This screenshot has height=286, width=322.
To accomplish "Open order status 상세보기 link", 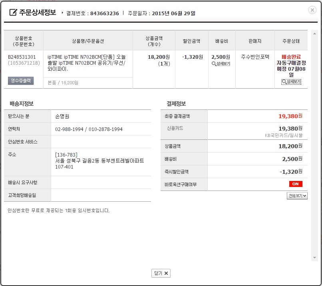I will [291, 82].
